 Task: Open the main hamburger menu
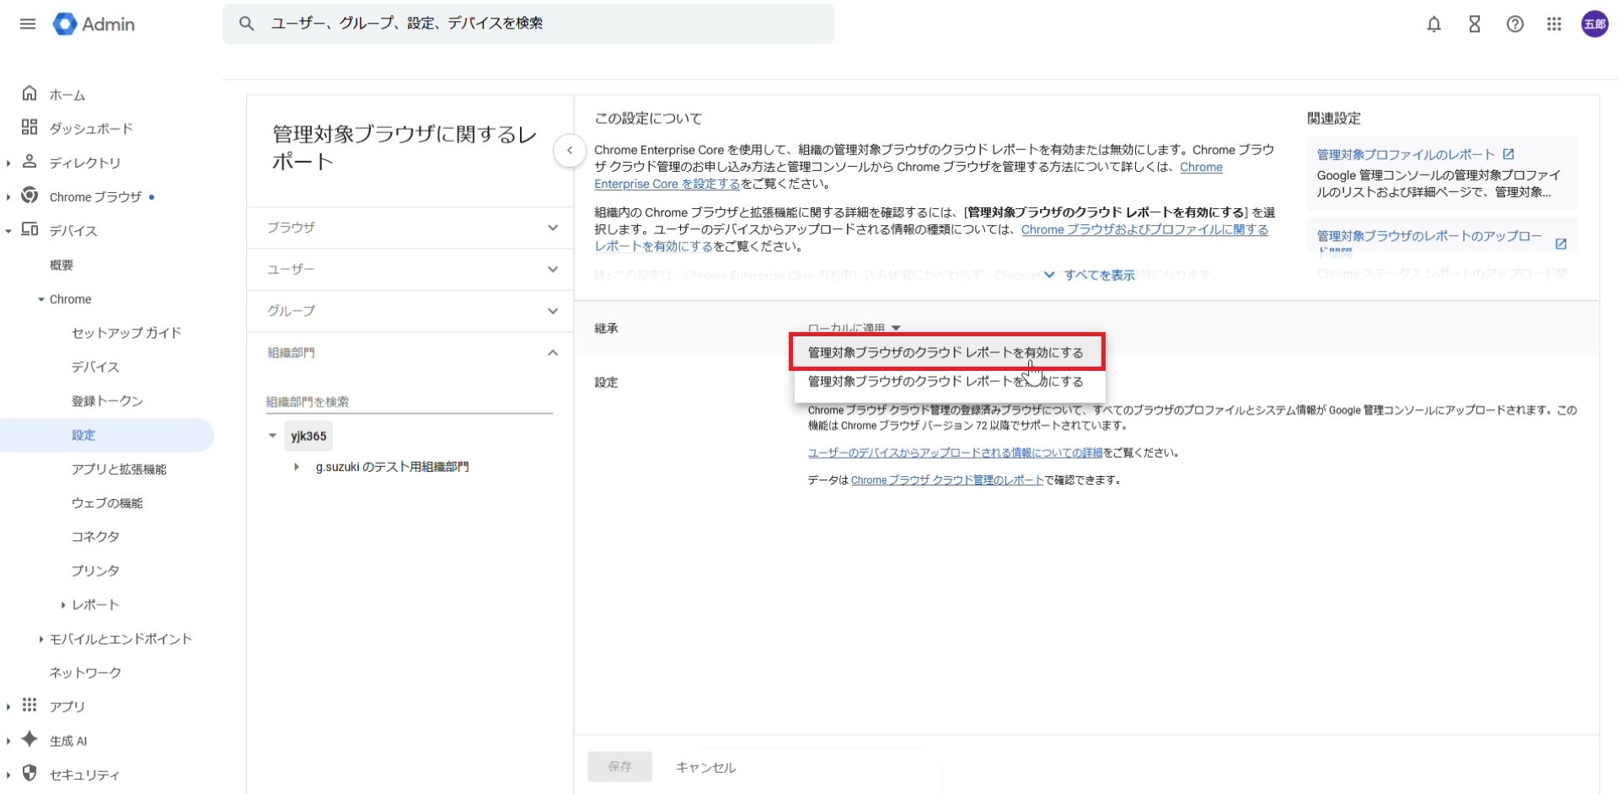[28, 24]
